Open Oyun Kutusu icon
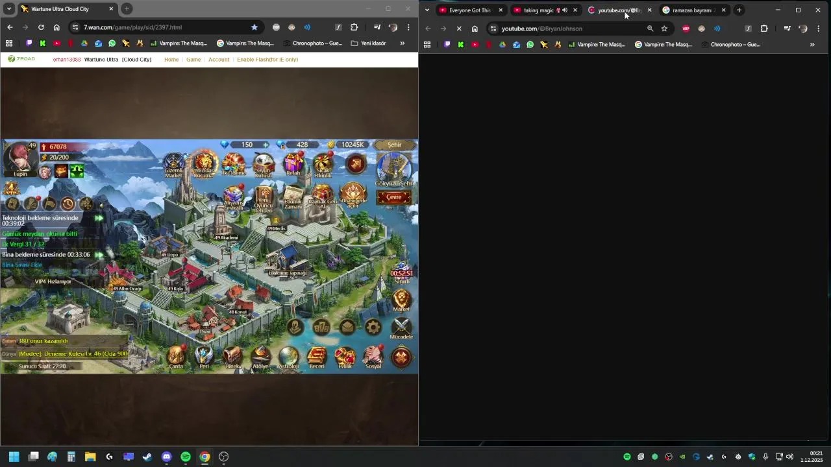The width and height of the screenshot is (831, 467). 263,165
